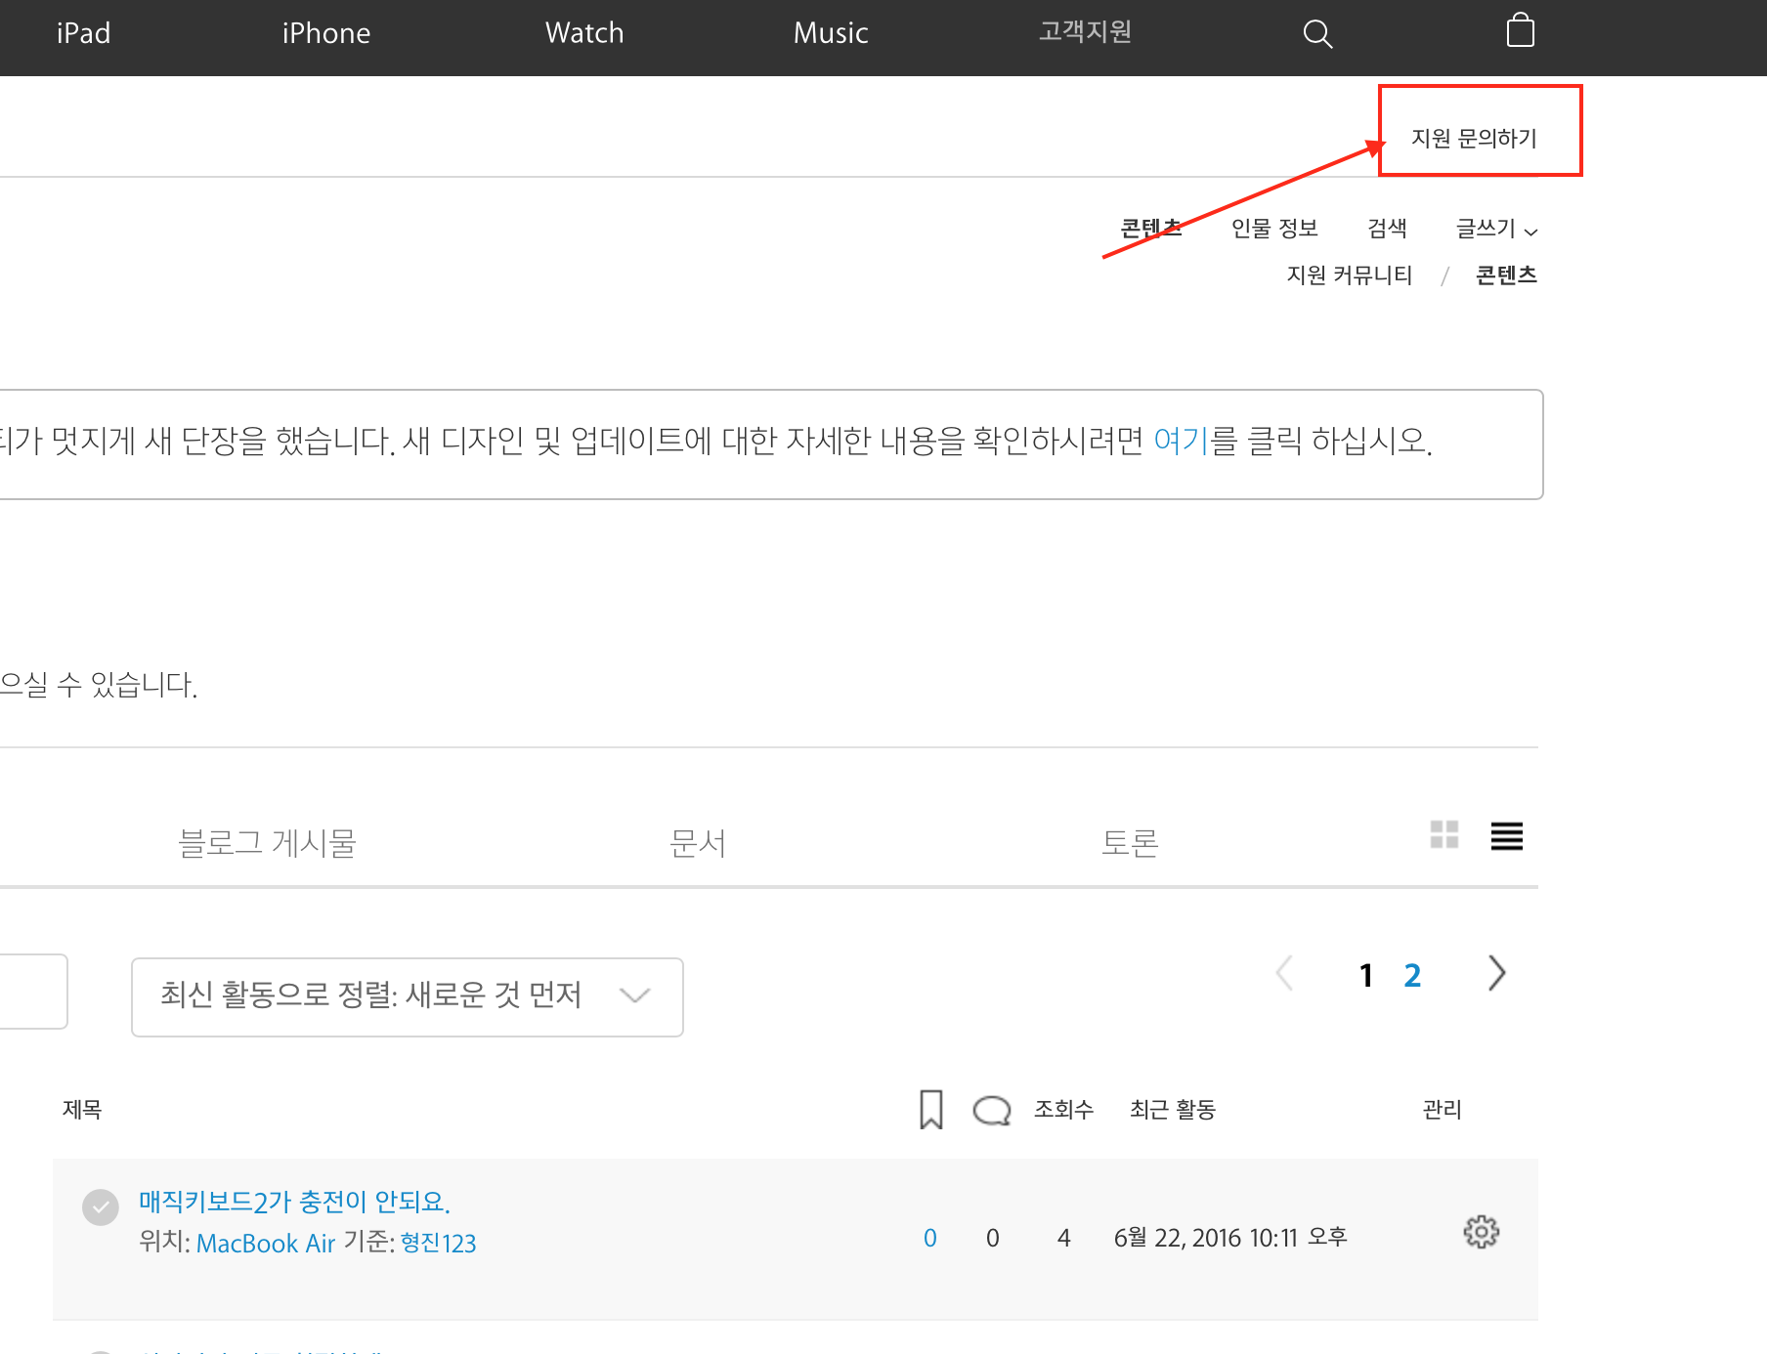This screenshot has height=1354, width=1767.
Task: Open the 매직키보드2가 충전이 안되요 post
Action: click(x=294, y=1202)
